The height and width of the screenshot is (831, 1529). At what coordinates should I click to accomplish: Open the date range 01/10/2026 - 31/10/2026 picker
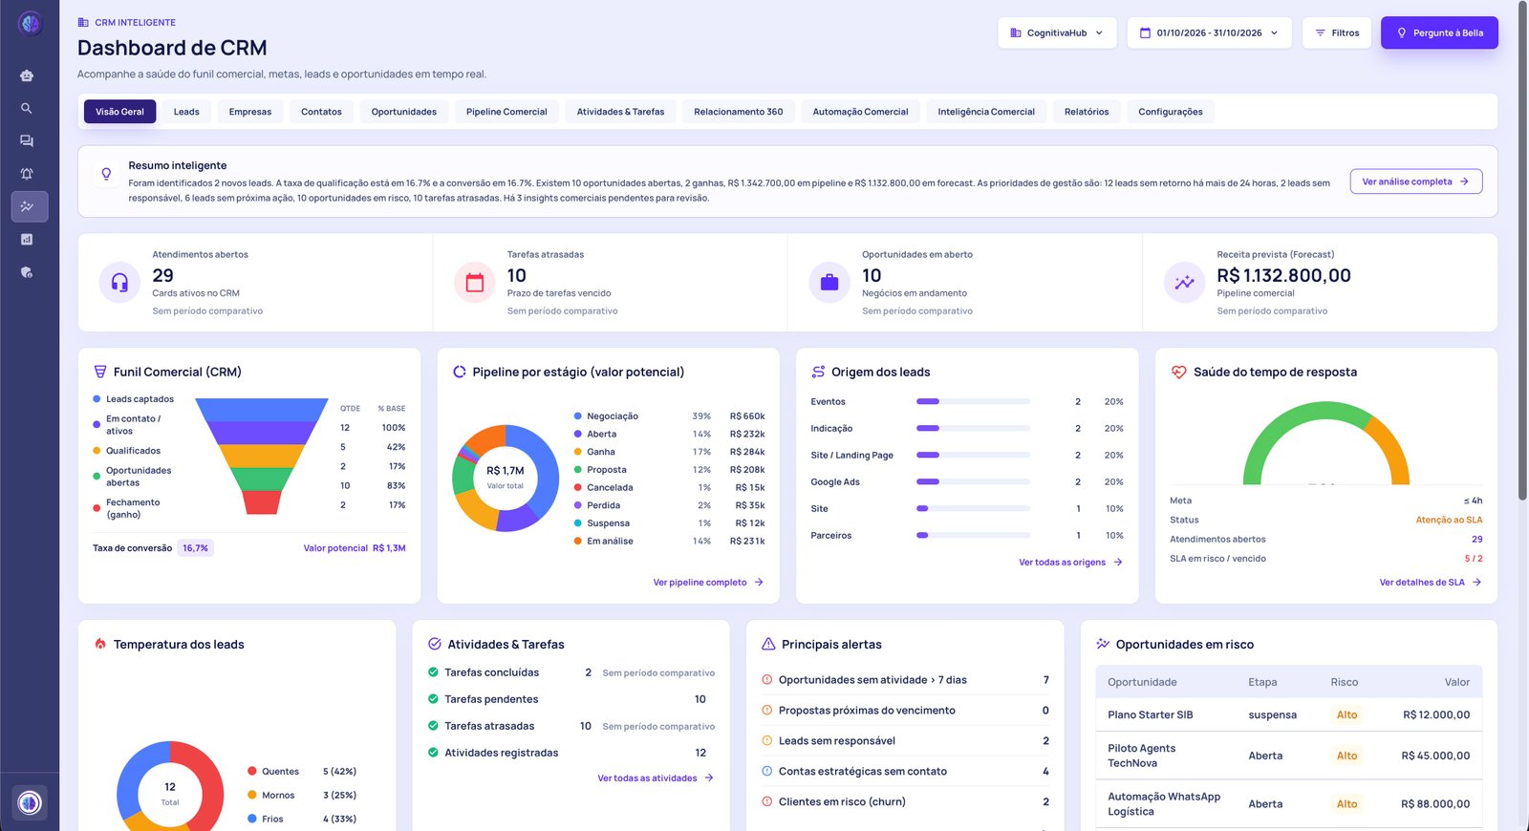coord(1209,32)
